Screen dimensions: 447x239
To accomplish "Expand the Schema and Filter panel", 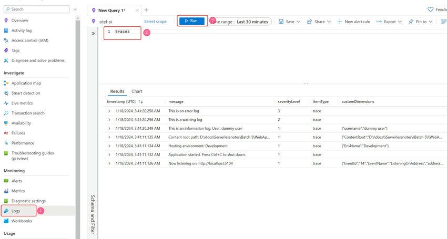I will 93,34.
